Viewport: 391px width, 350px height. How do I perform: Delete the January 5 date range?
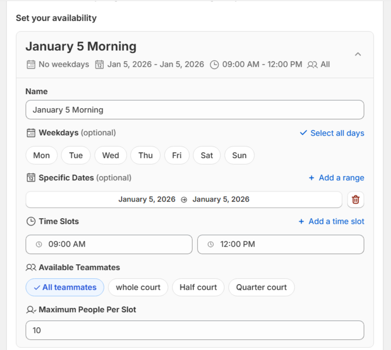pyautogui.click(x=356, y=200)
